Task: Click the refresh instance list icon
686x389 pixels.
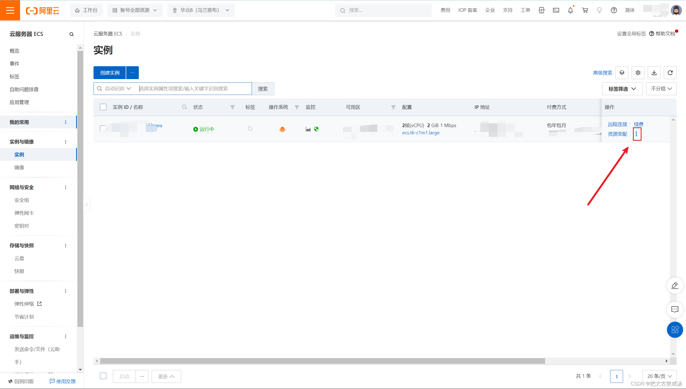Action: point(670,73)
